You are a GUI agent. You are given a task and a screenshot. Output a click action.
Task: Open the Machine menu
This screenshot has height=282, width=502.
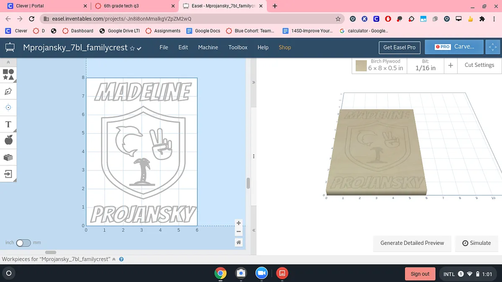click(x=208, y=47)
